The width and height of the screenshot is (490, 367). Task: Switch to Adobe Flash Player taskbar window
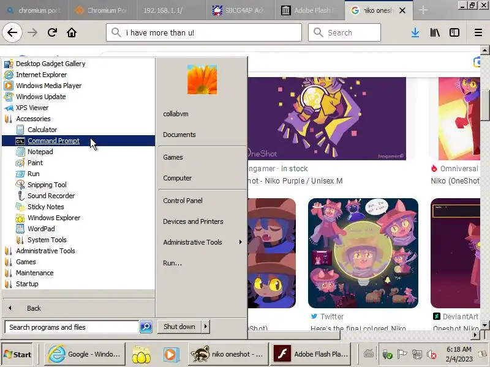(311, 354)
